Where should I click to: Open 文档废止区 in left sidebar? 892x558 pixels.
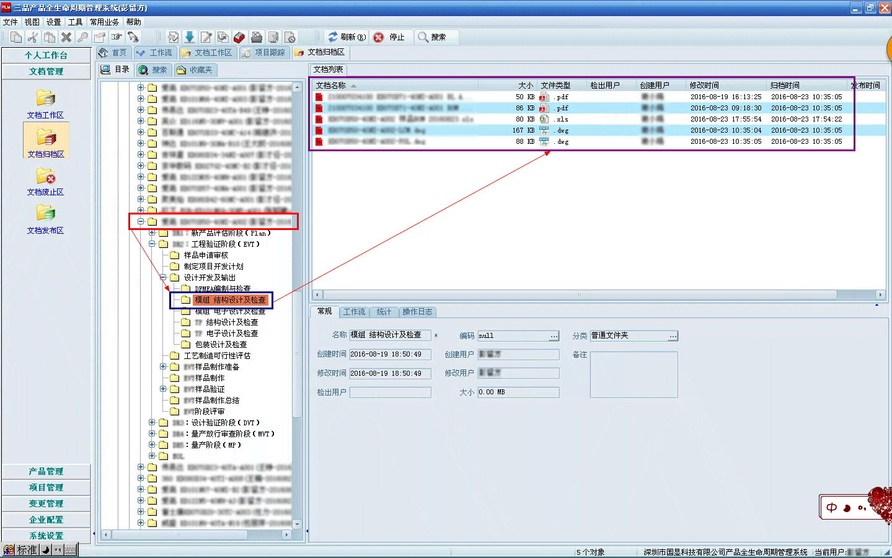[45, 181]
